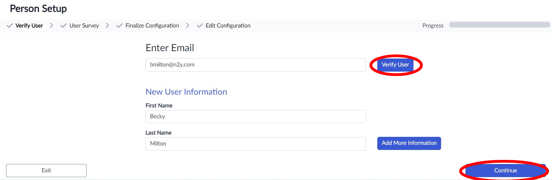Go to the Verify User step tab
The width and height of the screenshot is (552, 180).
click(29, 26)
